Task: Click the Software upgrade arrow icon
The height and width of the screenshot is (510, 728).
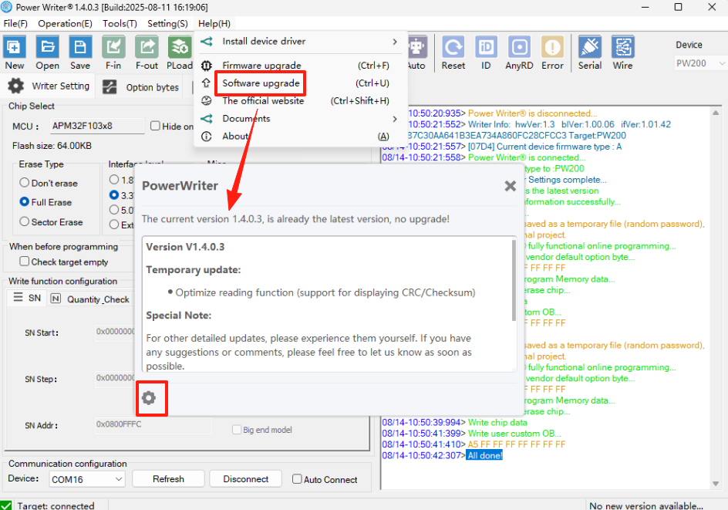Action: click(x=206, y=83)
